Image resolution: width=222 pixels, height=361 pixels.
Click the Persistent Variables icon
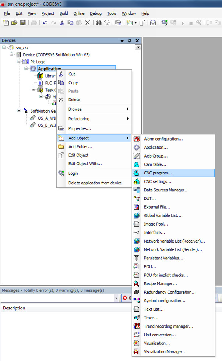click(x=137, y=258)
